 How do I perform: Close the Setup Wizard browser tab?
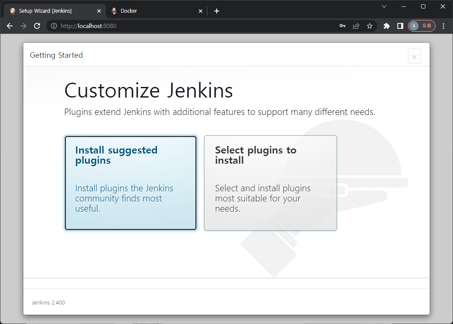coord(99,11)
